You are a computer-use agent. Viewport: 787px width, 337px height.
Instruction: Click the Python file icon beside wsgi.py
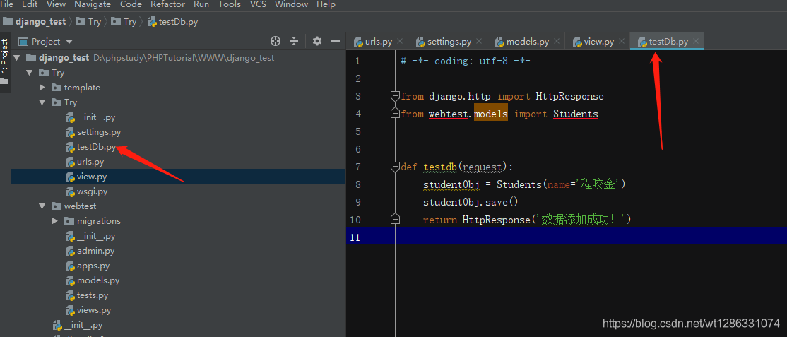[x=70, y=191]
